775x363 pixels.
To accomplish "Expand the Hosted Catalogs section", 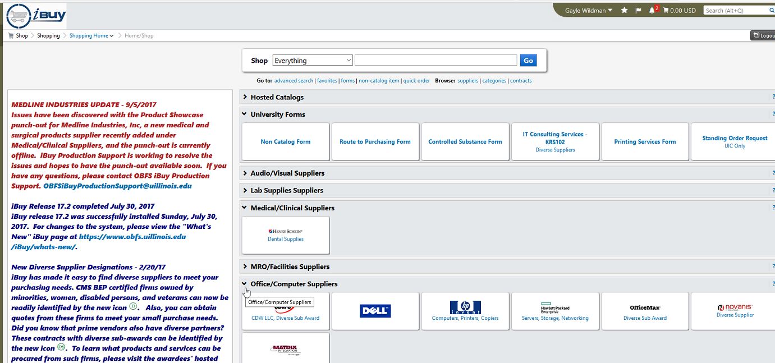I will tap(245, 97).
